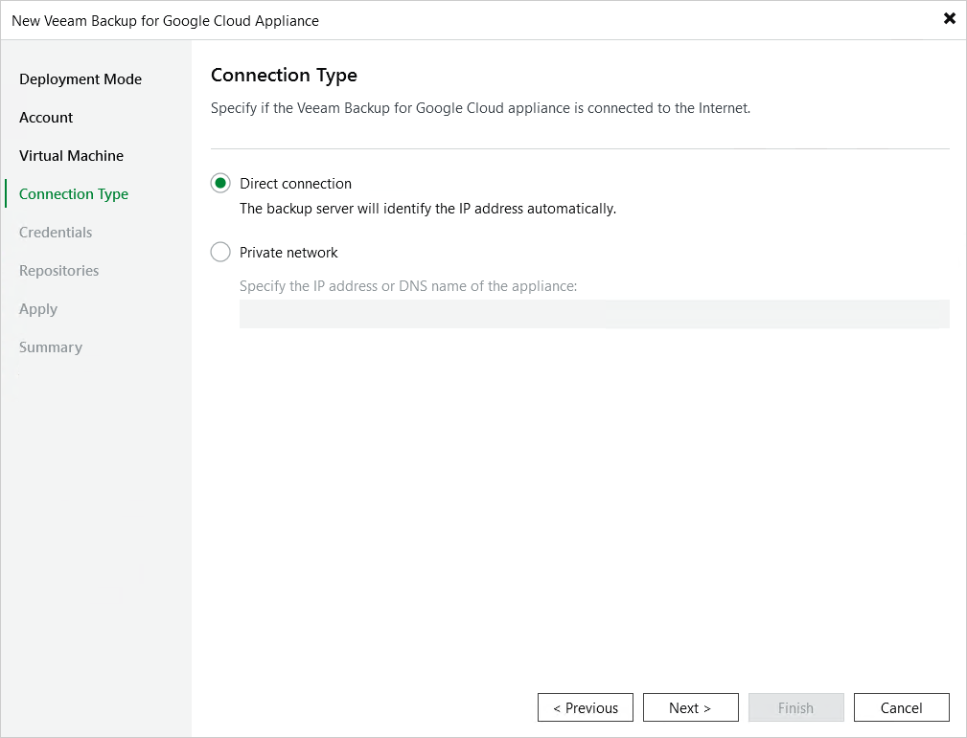The image size is (967, 738).
Task: Click the disabled Finish button
Action: click(796, 707)
